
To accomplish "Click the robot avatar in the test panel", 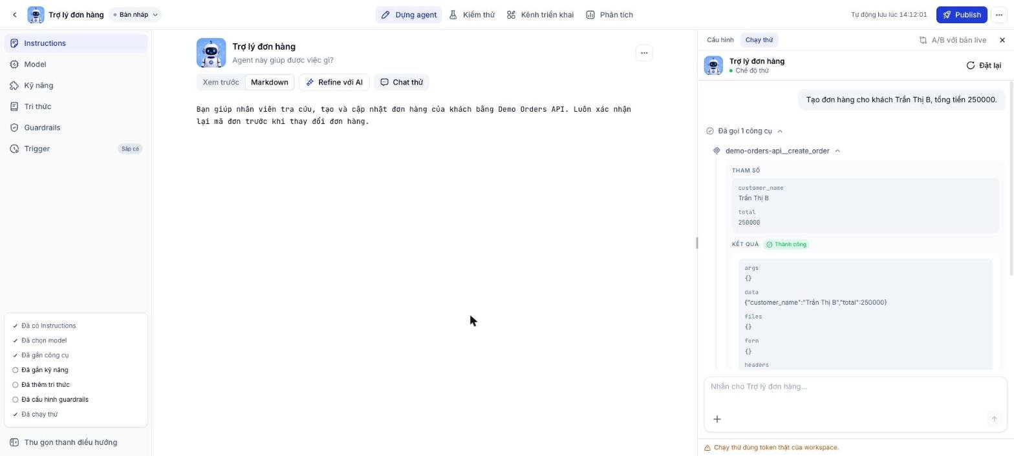I will (713, 65).
